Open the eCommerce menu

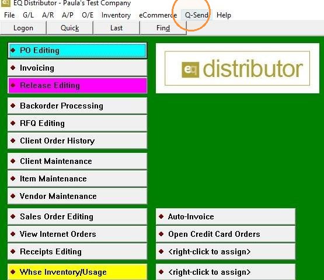coord(158,15)
